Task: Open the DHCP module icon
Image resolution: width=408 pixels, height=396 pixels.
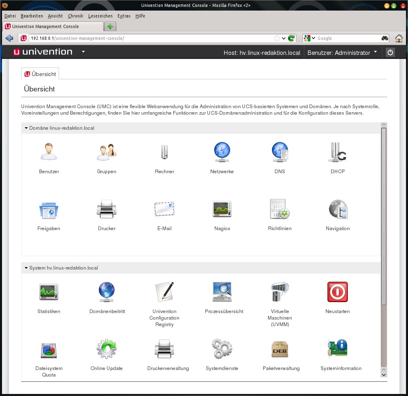Action: (338, 152)
